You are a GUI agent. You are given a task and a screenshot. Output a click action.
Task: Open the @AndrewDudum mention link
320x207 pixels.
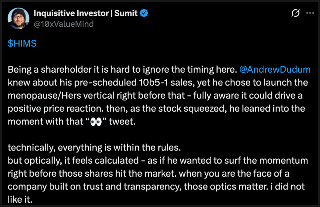tap(275, 70)
